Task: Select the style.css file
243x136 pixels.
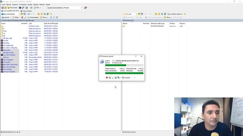Action: pos(6,57)
